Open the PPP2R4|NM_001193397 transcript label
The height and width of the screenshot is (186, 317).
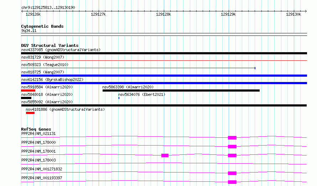[42, 178]
